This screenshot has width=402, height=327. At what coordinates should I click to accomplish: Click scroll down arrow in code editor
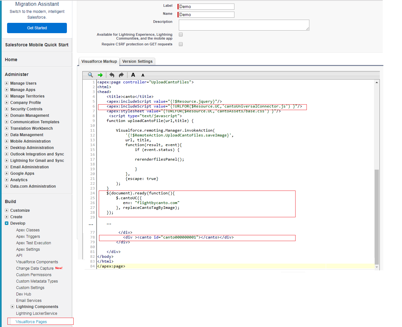pos(377,267)
